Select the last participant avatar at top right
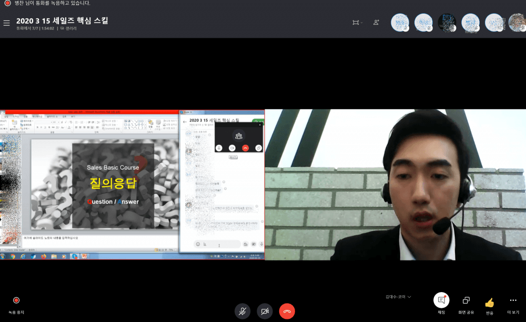The height and width of the screenshot is (322, 526). pyautogui.click(x=517, y=23)
